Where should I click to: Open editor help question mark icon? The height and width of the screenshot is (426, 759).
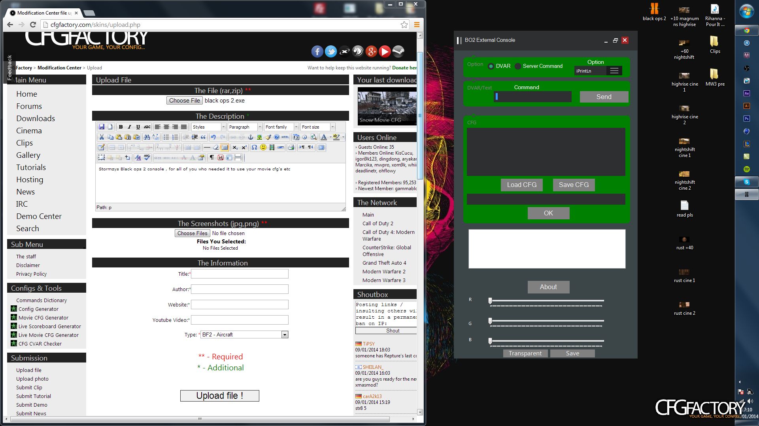tap(277, 137)
